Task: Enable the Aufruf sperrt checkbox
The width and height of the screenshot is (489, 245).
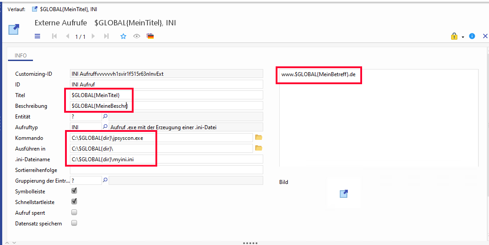Action: click(x=74, y=212)
